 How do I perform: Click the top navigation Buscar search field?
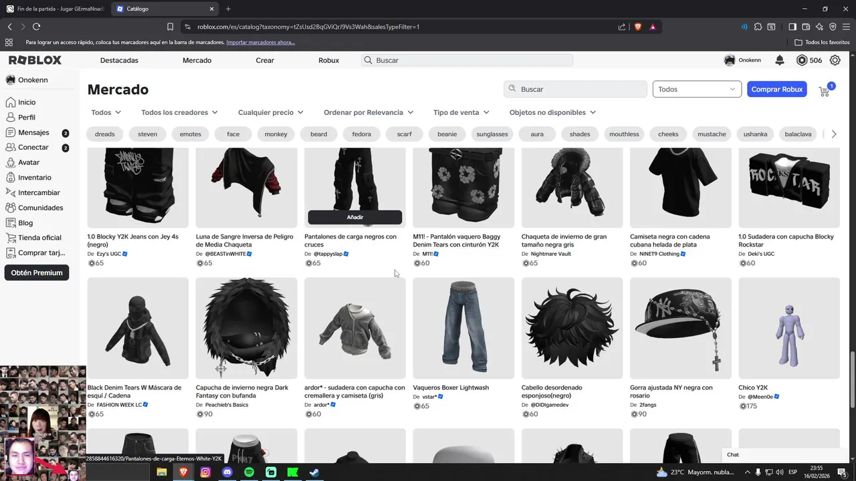pos(467,60)
